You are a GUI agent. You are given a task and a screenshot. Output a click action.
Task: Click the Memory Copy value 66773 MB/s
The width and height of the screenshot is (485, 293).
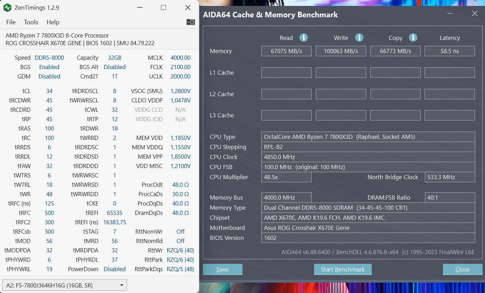pos(395,51)
